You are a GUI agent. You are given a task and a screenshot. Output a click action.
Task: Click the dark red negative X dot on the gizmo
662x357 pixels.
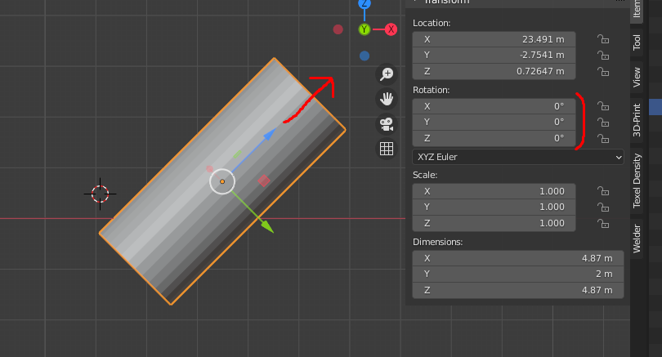click(x=338, y=29)
